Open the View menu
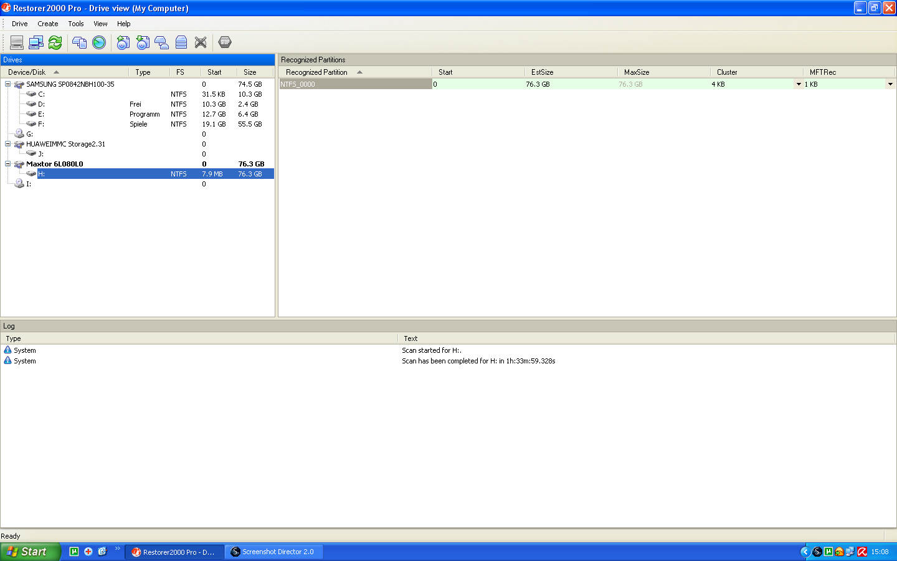 [x=100, y=24]
